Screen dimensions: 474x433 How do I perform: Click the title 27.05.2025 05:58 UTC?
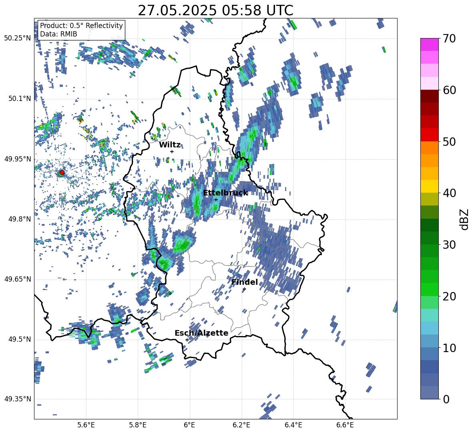click(215, 10)
